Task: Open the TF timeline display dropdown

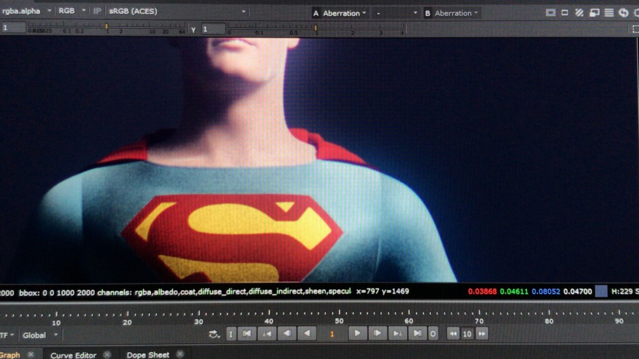Action: tap(7, 335)
